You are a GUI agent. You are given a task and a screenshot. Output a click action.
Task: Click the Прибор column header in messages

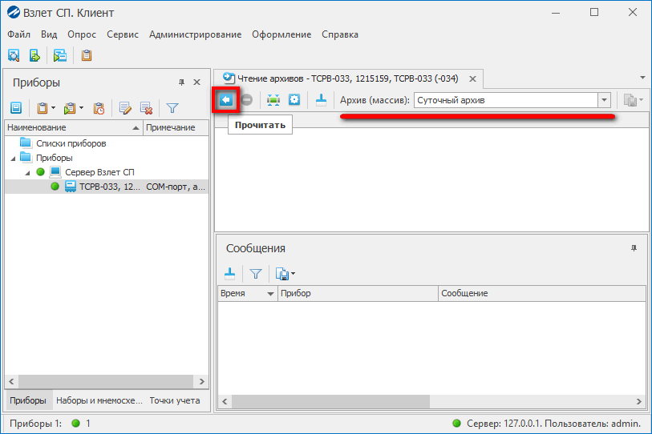[358, 293]
